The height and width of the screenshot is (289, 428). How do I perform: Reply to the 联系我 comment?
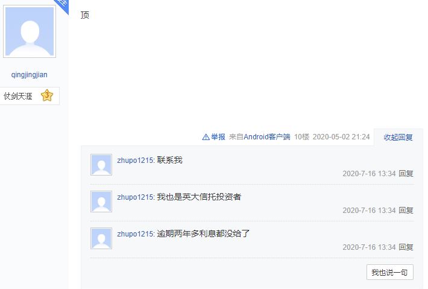[406, 173]
